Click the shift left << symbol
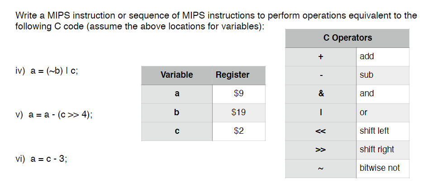The width and height of the screenshot is (427, 183). [320, 131]
